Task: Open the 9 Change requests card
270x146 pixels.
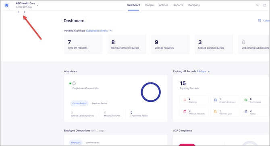Action: (170, 45)
